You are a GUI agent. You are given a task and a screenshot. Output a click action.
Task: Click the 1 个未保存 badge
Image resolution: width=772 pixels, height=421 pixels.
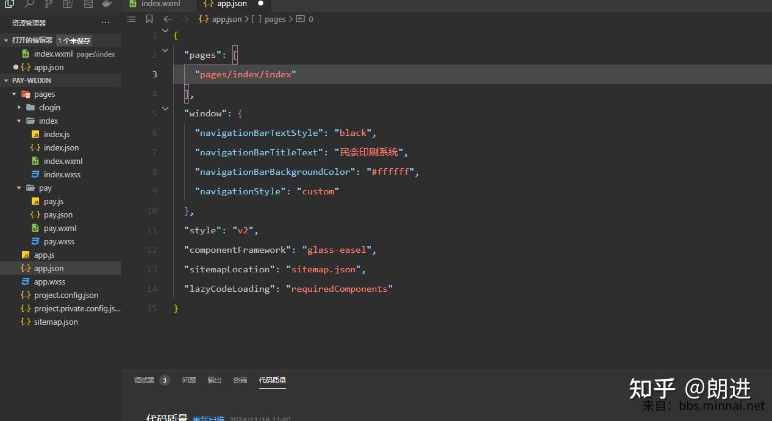(x=74, y=41)
